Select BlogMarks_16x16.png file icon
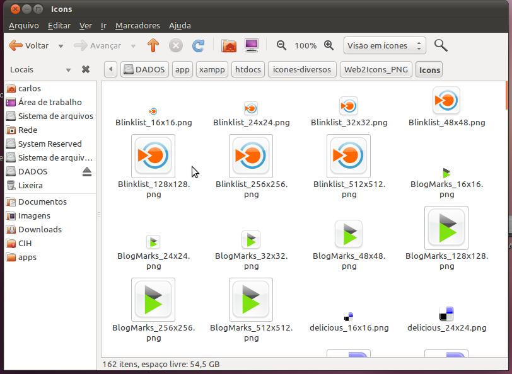Viewport: 512px width, 374px height. (x=446, y=173)
